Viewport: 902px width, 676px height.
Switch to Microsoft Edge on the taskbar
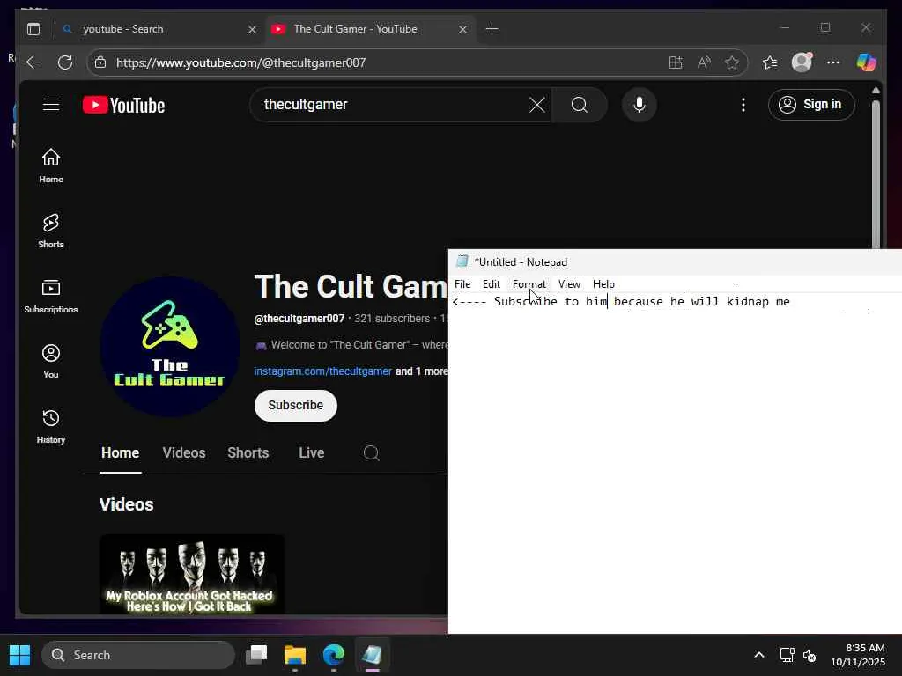coord(334,655)
